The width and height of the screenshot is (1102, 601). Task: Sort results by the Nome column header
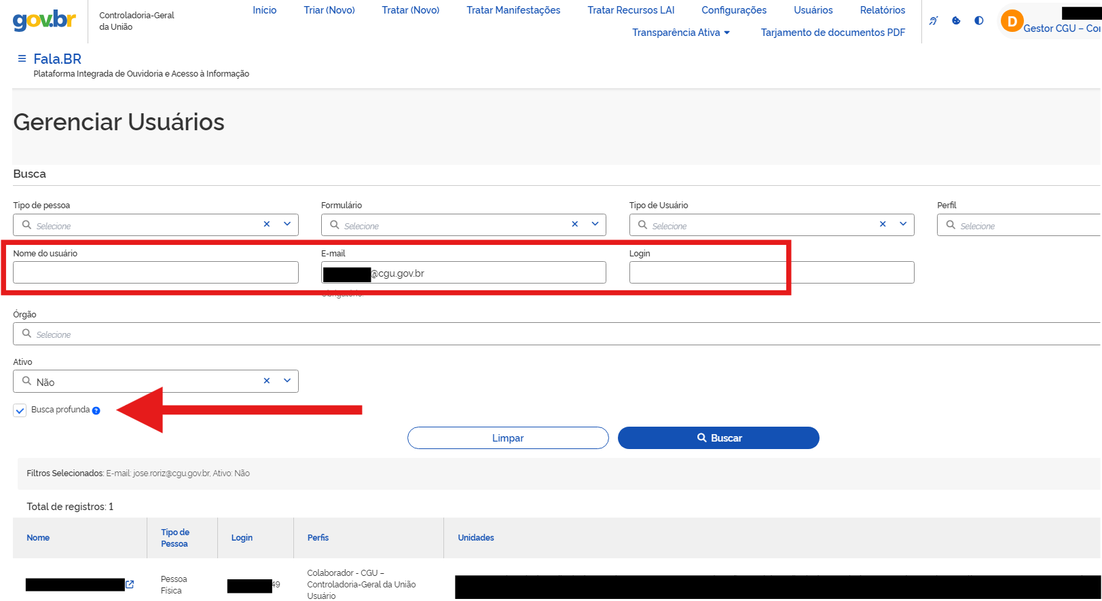pyautogui.click(x=38, y=538)
